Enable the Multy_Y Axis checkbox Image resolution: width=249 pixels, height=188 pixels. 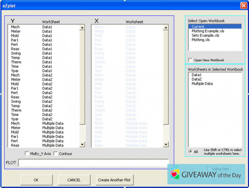27,153
